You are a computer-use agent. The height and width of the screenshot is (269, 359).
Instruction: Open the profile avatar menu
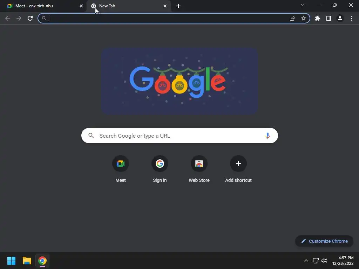pyautogui.click(x=340, y=18)
